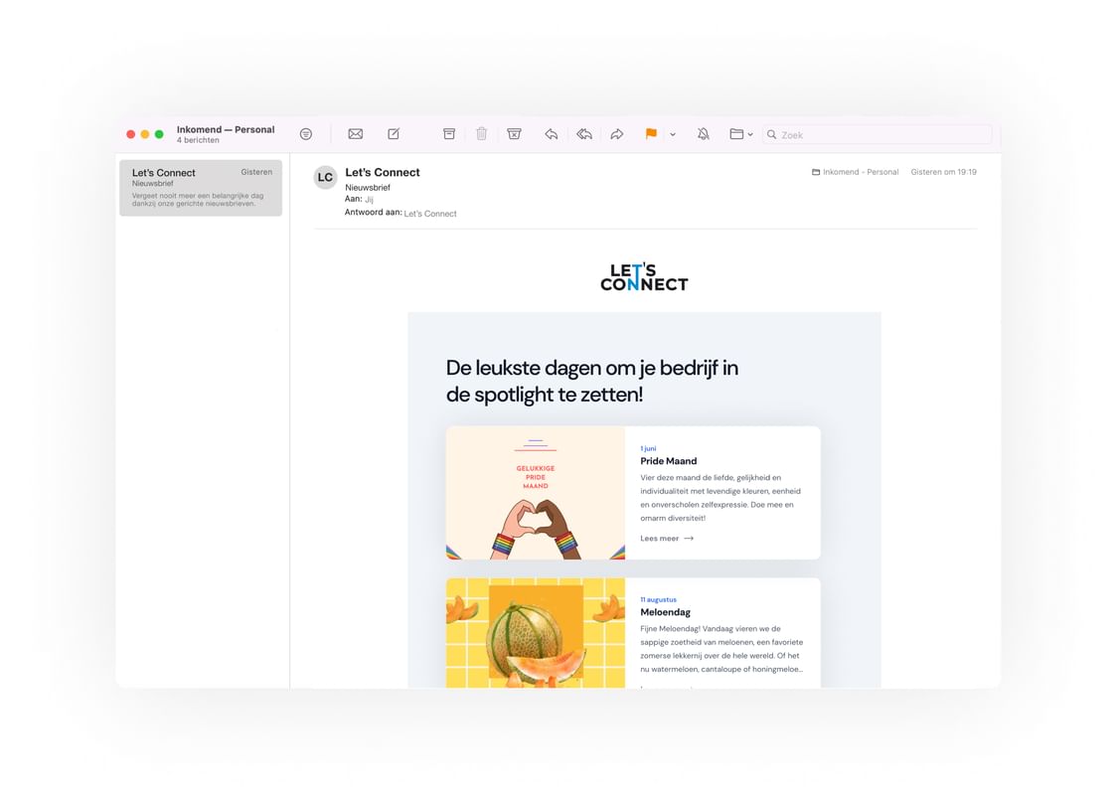1117x804 pixels.
Task: Mark the message as junk
Action: (515, 134)
